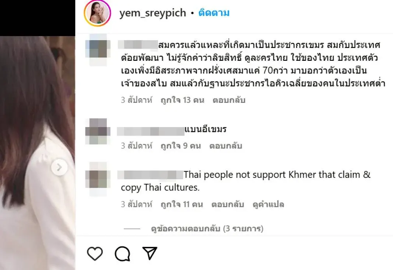393x270 pixels.
Task: Follow yem_sreypich using ติดตาม link
Action: coord(214,13)
